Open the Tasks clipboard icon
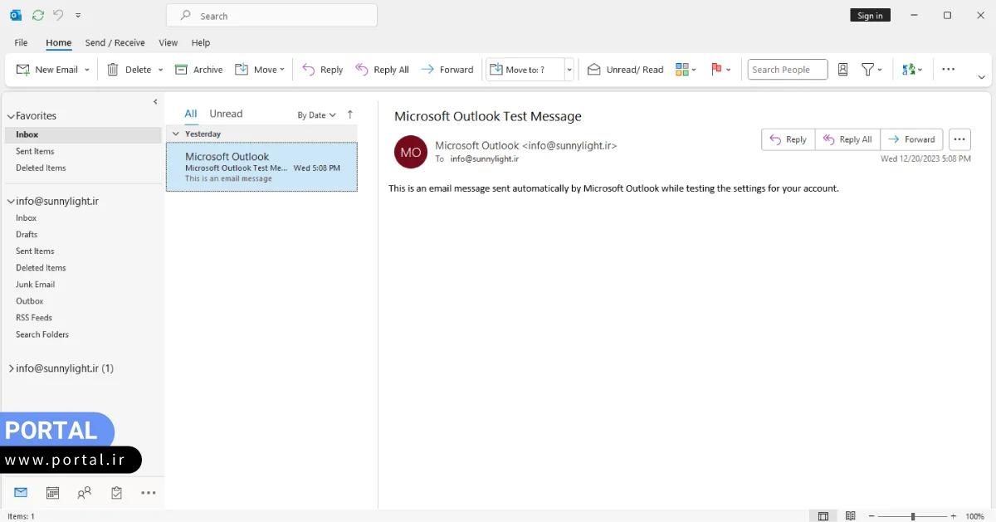 116,493
